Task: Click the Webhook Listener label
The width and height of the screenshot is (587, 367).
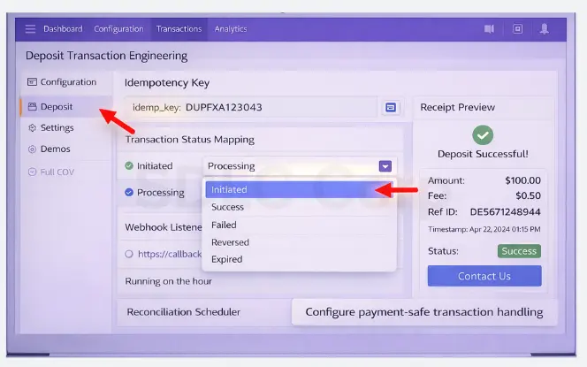Action: [x=164, y=227]
